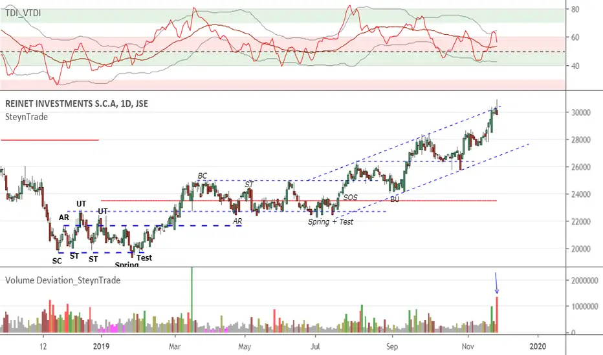Select the 'Spring + Test' italic annotation
This screenshot has width=603, height=355.
pos(331,222)
